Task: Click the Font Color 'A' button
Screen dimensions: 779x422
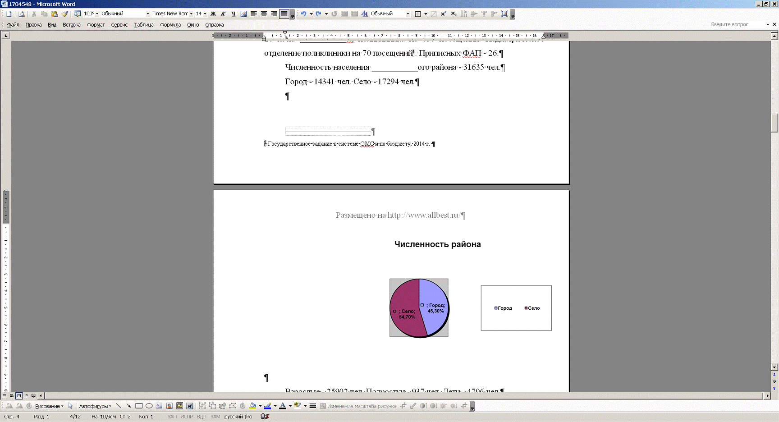Action: click(x=283, y=406)
